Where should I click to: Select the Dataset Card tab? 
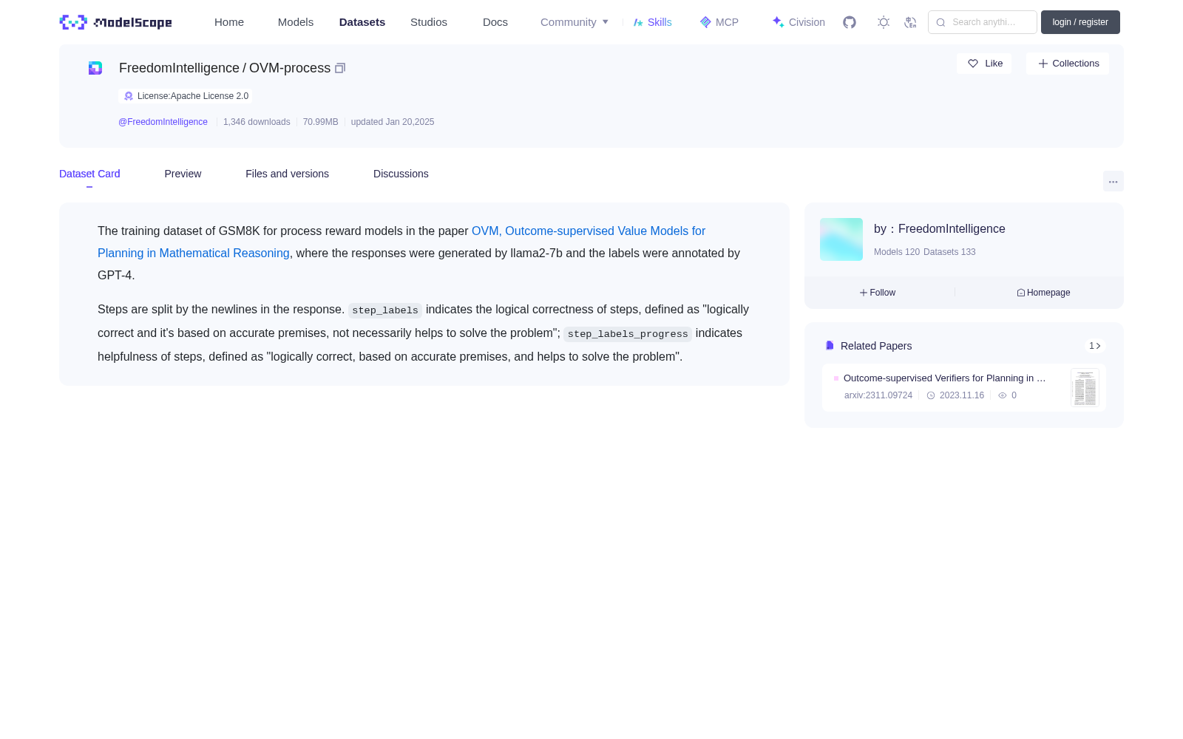coord(89,174)
